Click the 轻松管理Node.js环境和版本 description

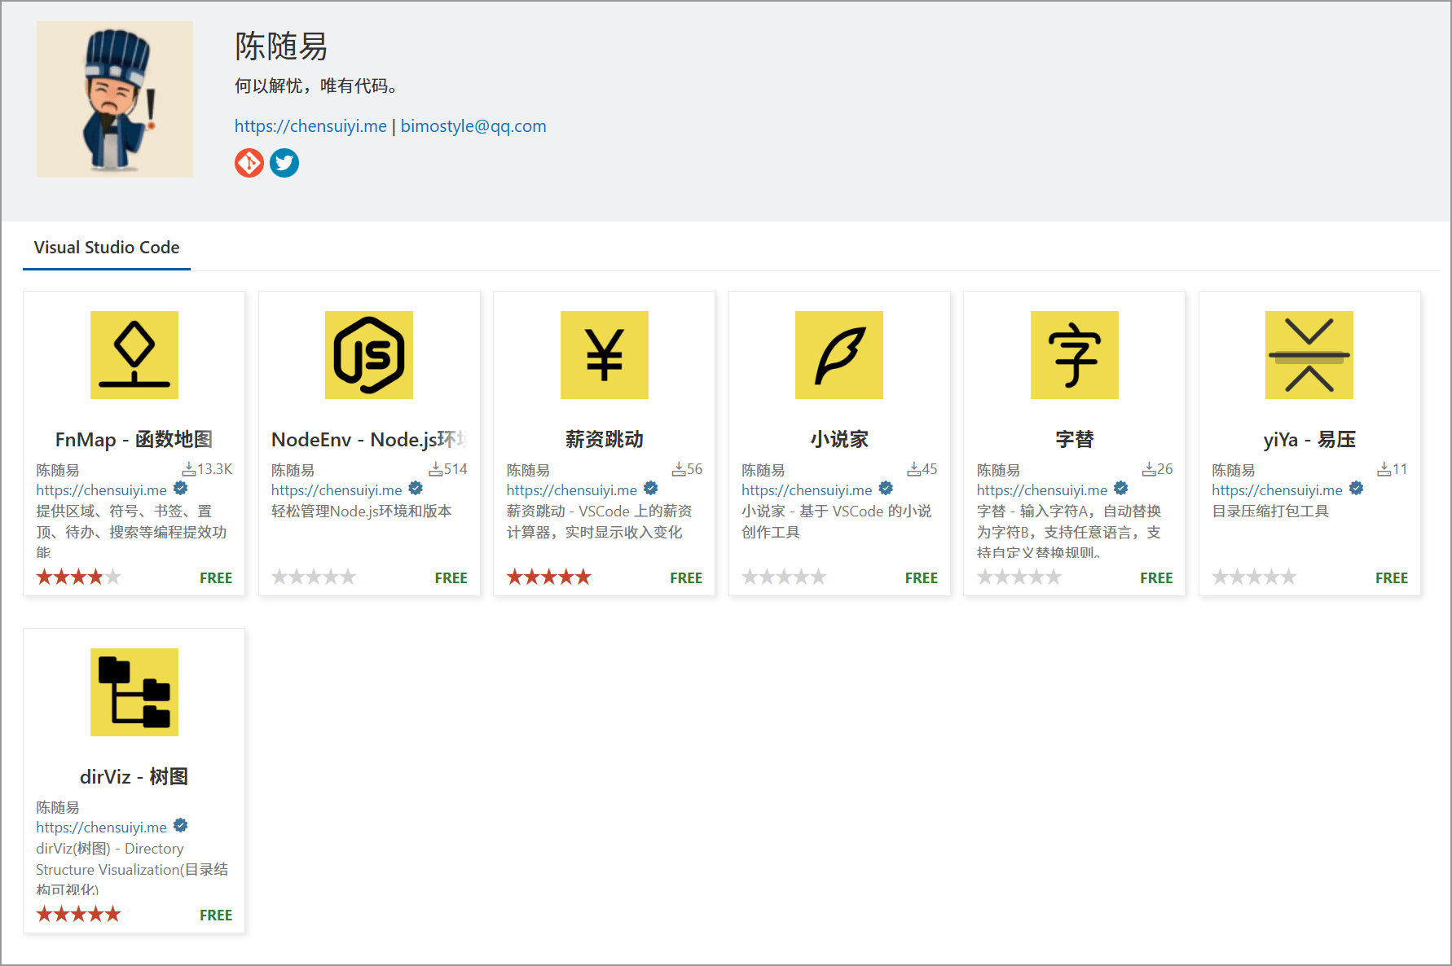[x=362, y=512]
